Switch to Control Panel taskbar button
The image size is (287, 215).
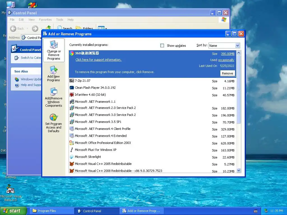click(x=97, y=211)
